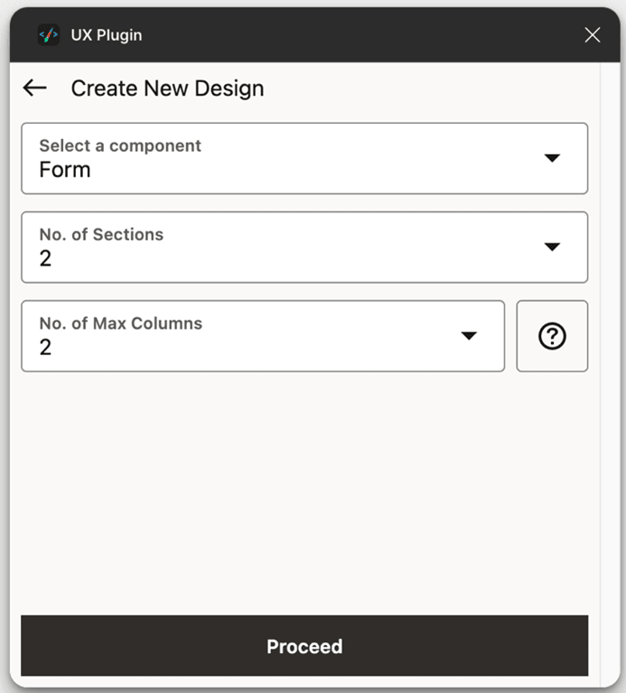The height and width of the screenshot is (693, 626).
Task: Close the UX Plugin window
Action: tap(593, 35)
